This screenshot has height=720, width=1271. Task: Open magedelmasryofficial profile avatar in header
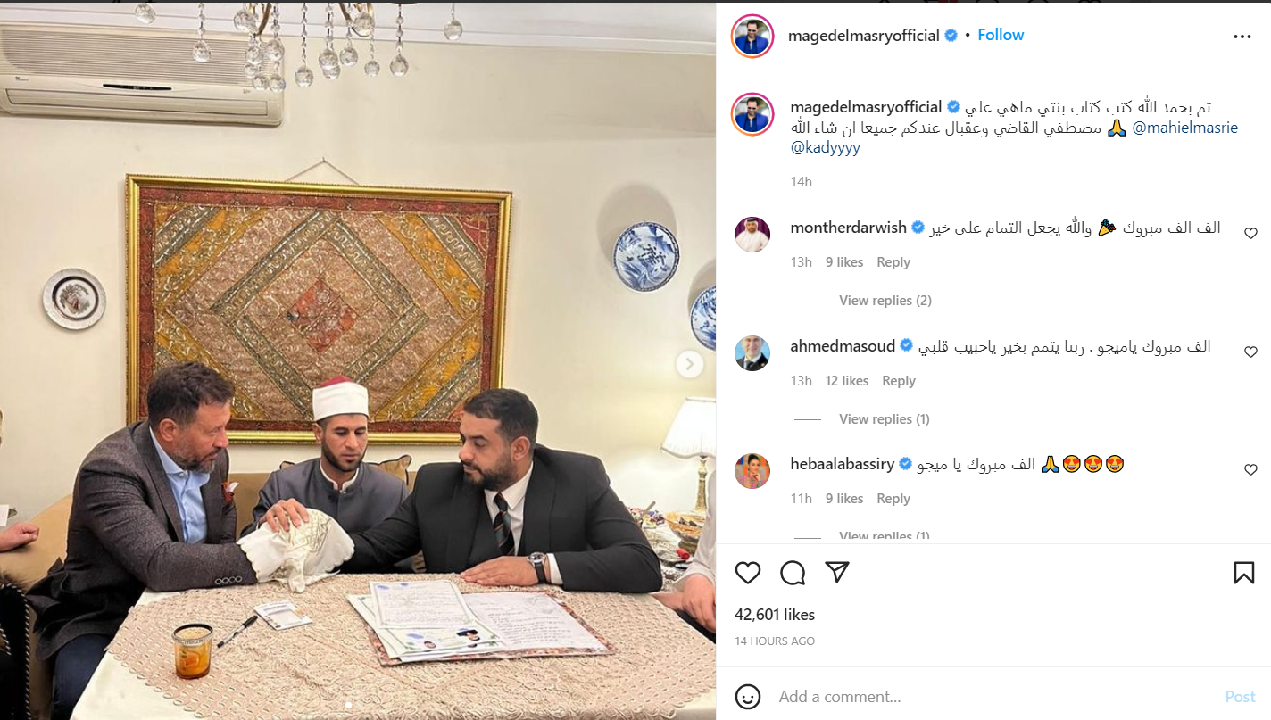(x=752, y=36)
